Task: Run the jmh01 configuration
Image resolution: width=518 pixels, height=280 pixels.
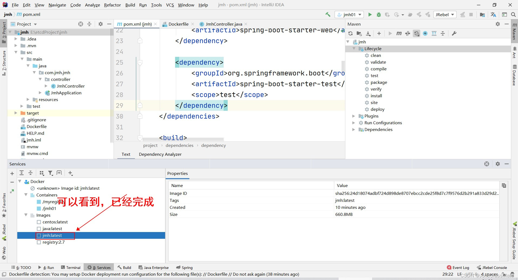Action: pyautogui.click(x=370, y=15)
